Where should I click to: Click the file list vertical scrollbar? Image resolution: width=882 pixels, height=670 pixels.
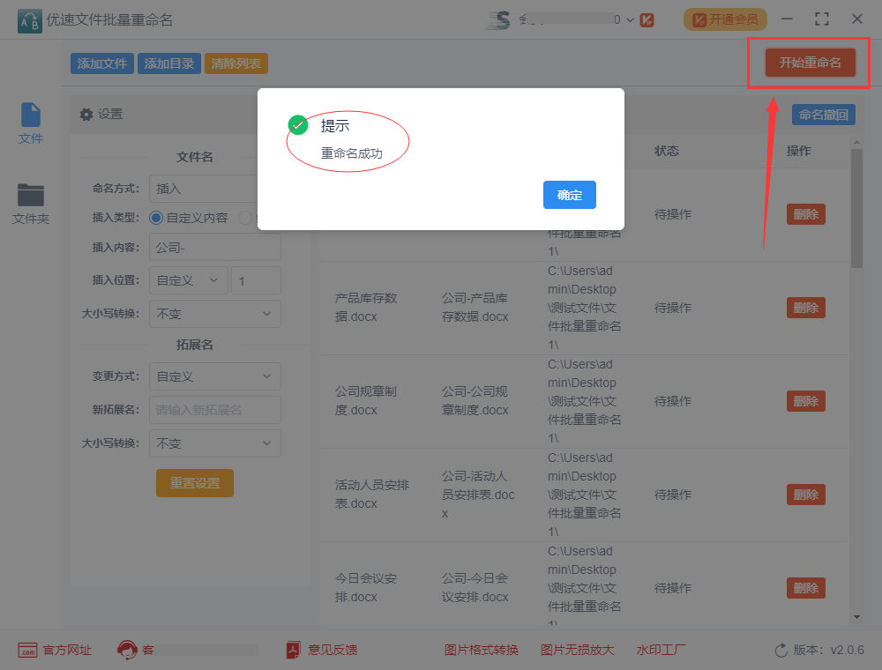point(856,208)
